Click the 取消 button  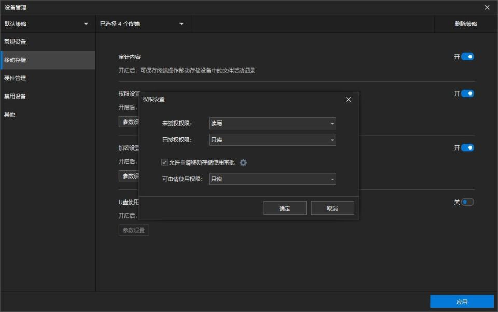pos(332,208)
